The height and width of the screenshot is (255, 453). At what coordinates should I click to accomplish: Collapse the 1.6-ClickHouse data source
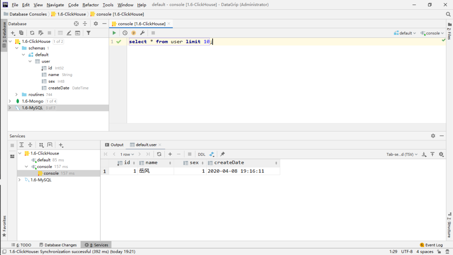pyautogui.click(x=10, y=42)
